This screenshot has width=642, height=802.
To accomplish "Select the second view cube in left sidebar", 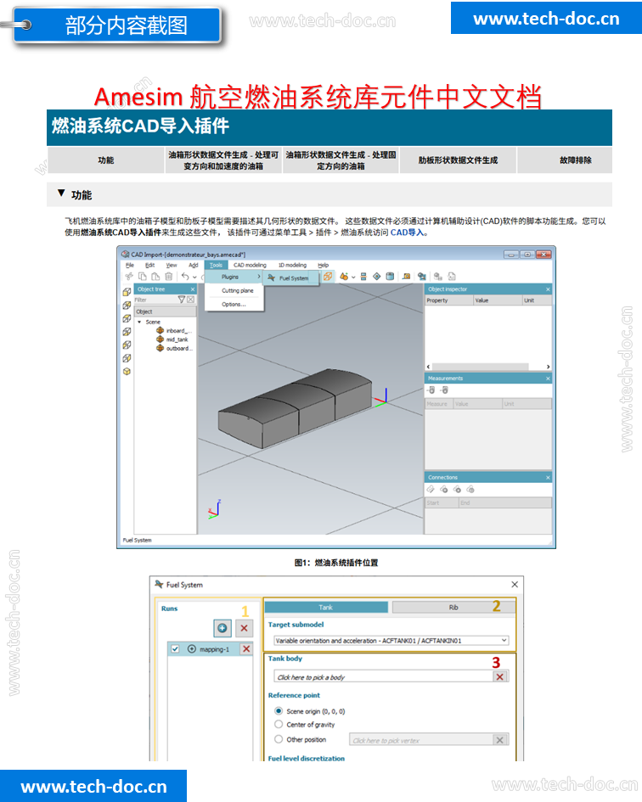I will pos(127,305).
